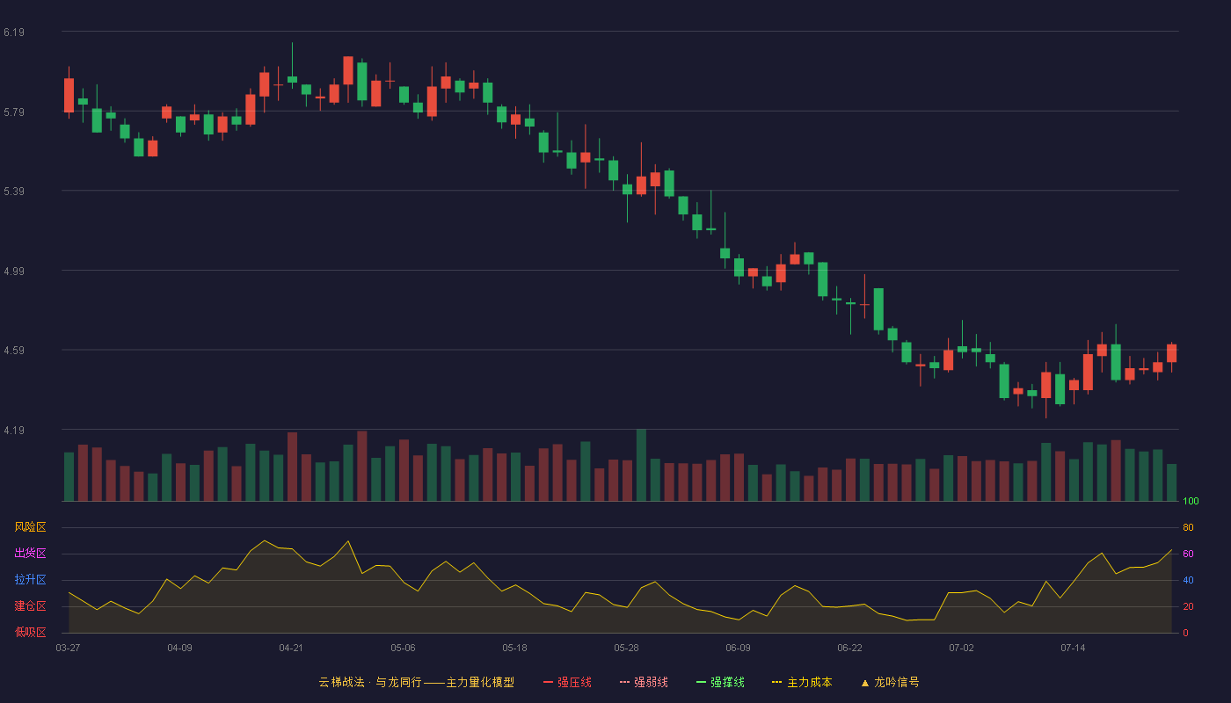This screenshot has height=703, width=1231.
Task: Click the first red candlestick at 03-27
Action: point(69,95)
